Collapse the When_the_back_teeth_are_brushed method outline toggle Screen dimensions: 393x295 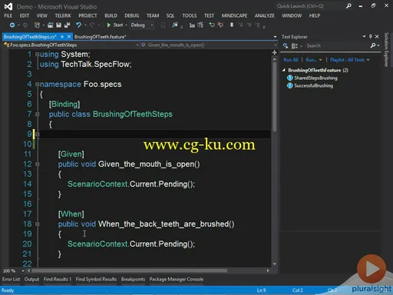click(x=37, y=224)
